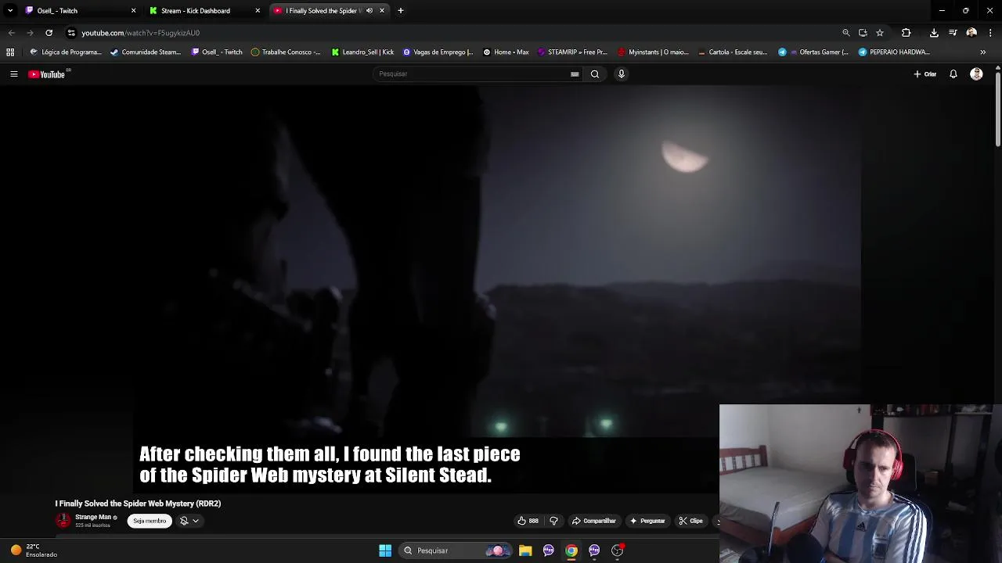Mute the YouTube tab via speaker icon
This screenshot has height=563, width=1002.
click(369, 11)
